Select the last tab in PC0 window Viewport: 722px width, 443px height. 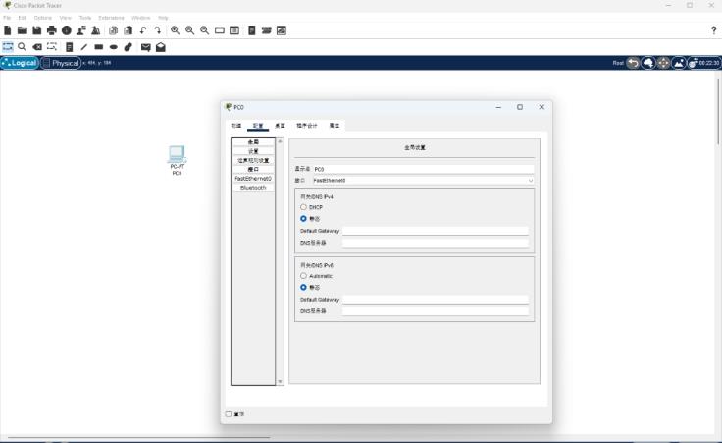click(x=335, y=126)
